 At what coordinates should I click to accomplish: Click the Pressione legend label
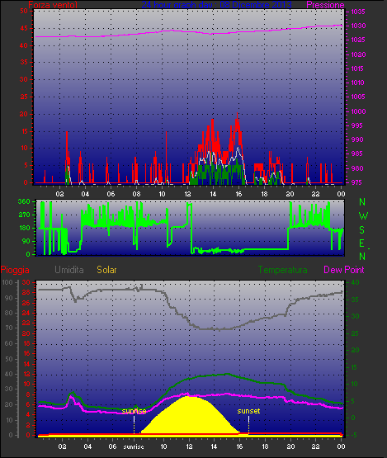(x=325, y=5)
